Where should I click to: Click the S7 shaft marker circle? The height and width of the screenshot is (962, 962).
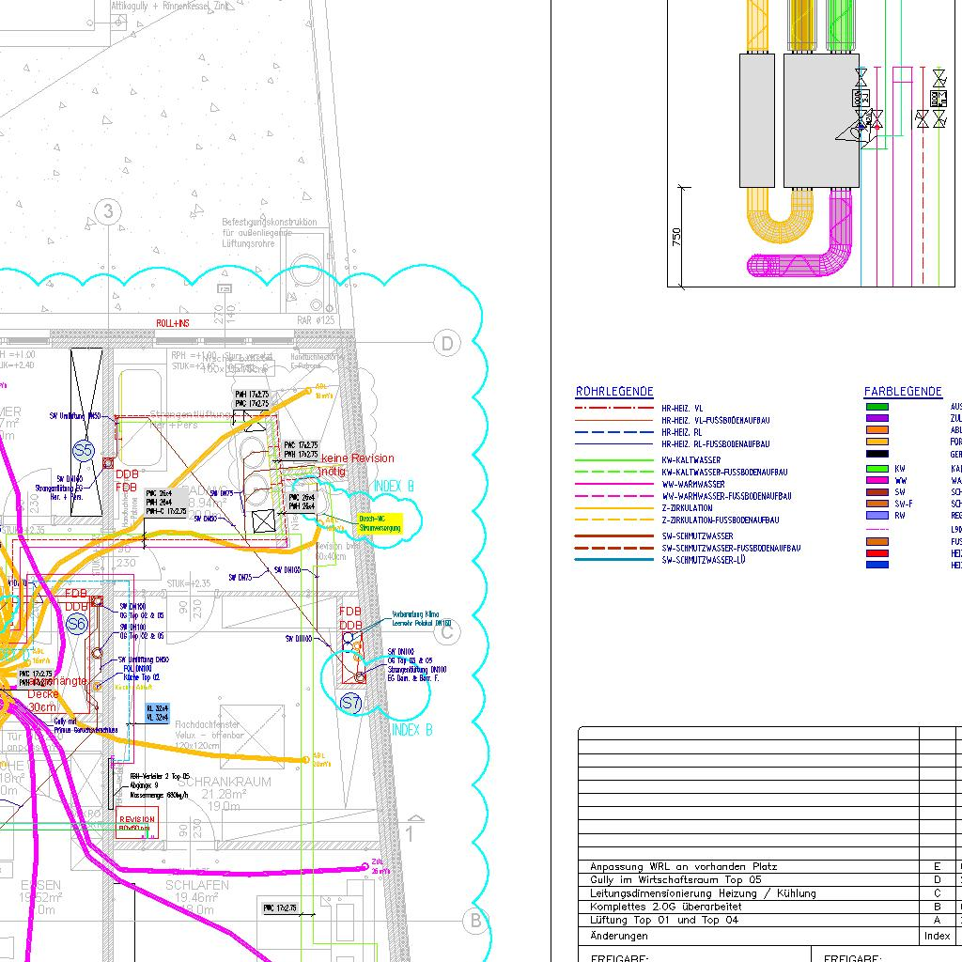350,703
